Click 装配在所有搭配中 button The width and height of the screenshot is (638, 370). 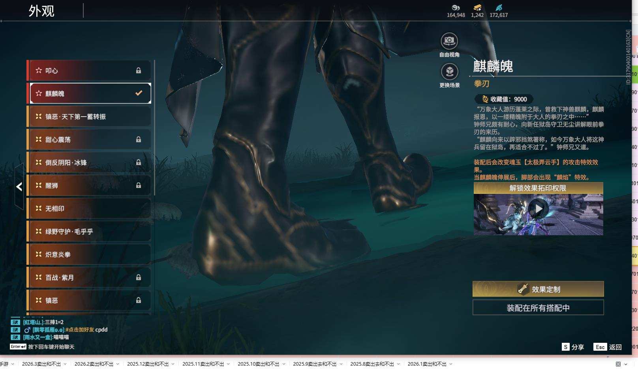click(x=538, y=308)
